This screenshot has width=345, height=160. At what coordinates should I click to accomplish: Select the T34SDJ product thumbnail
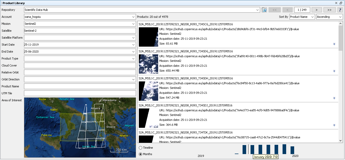[x=148, y=118]
